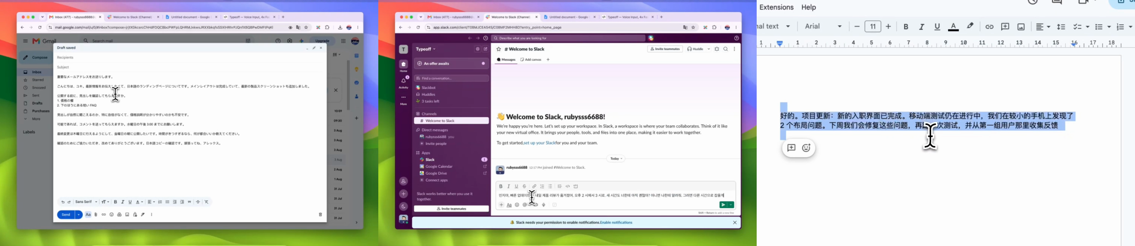This screenshot has width=1135, height=246.
Task: Add comment icon in Google Docs toolbar
Action: click(1005, 27)
